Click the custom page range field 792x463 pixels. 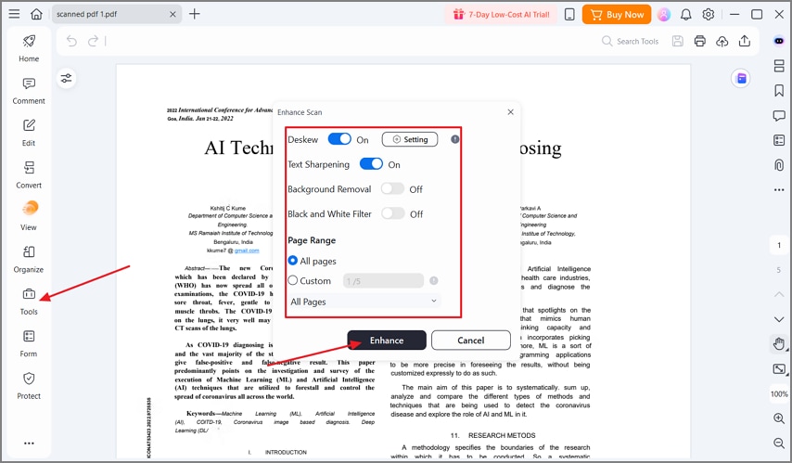coord(383,280)
